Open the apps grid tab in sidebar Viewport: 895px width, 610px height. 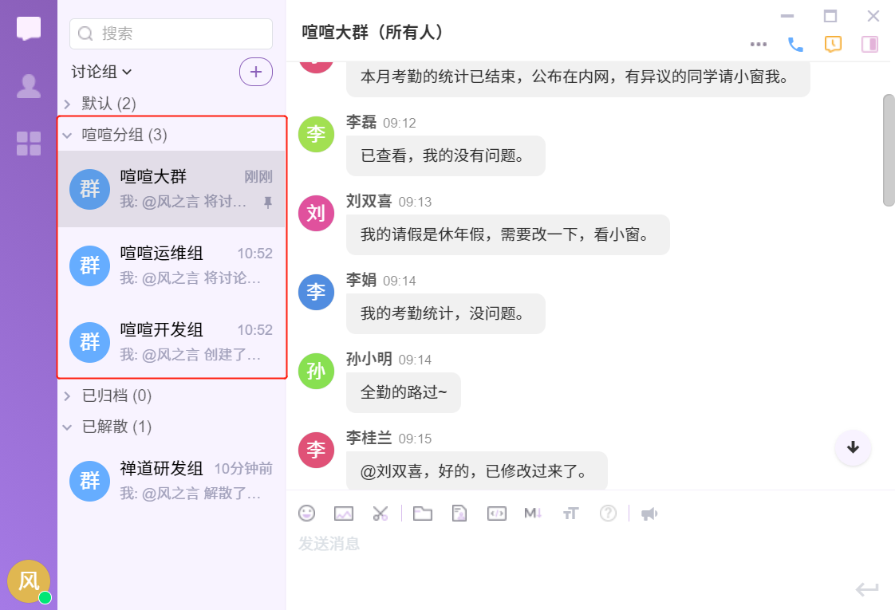click(29, 144)
